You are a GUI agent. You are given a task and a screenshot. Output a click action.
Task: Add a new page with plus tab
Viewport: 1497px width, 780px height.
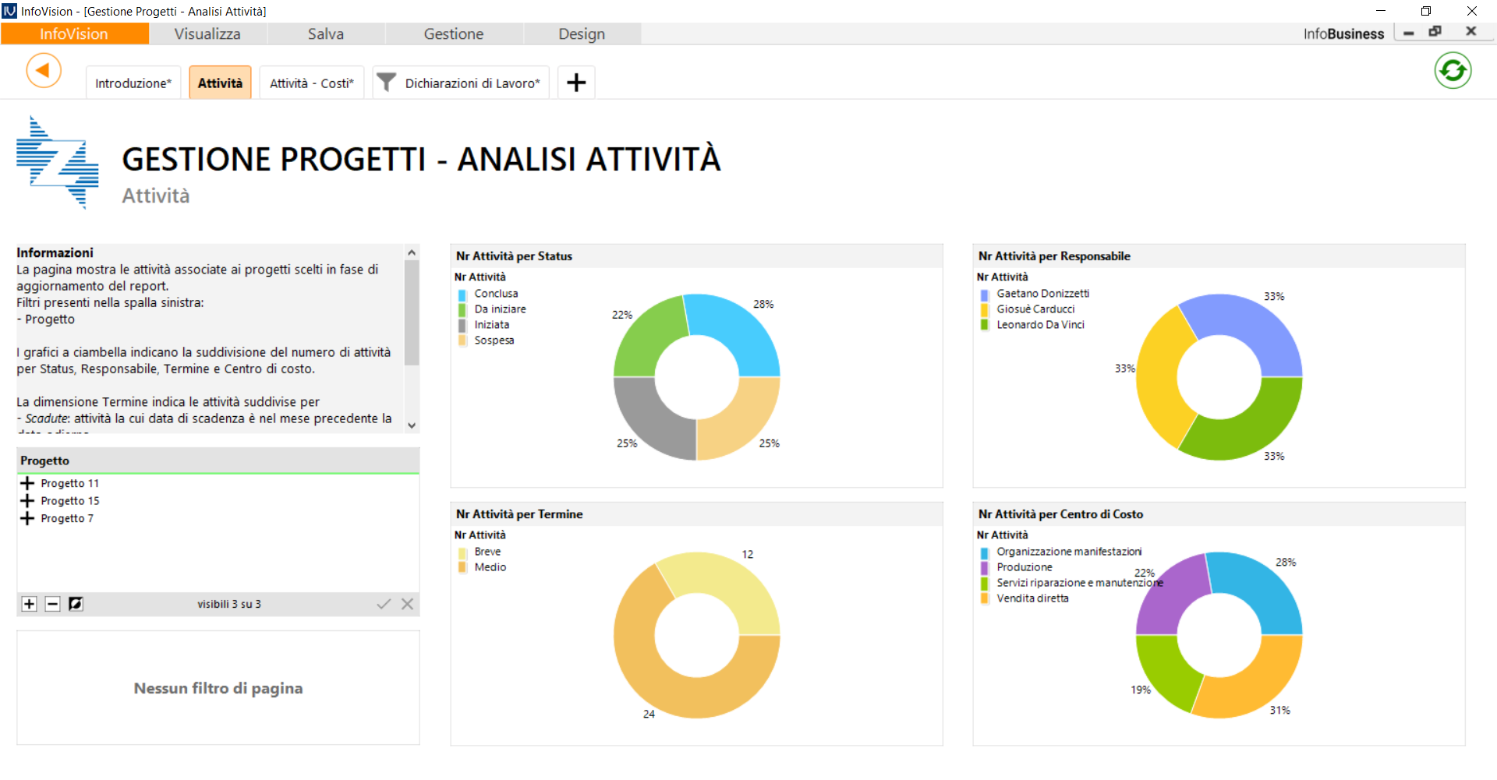click(x=576, y=83)
